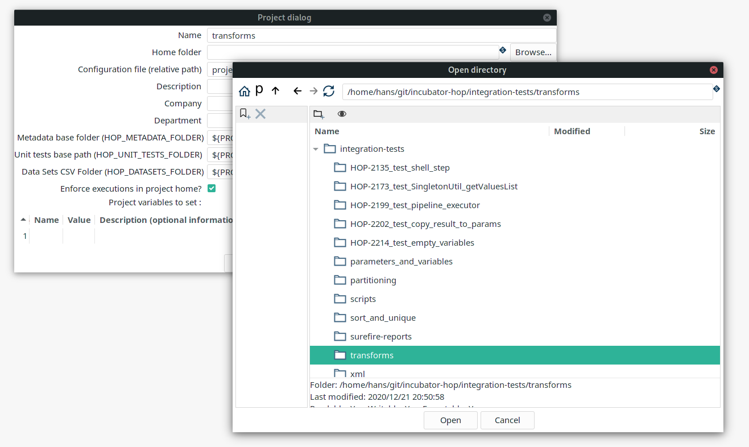Select the surefire-reports folder
This screenshot has height=447, width=749.
pos(380,337)
